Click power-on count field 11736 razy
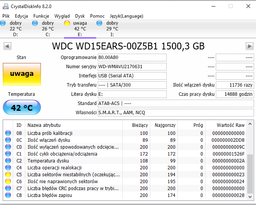 (x=235, y=85)
